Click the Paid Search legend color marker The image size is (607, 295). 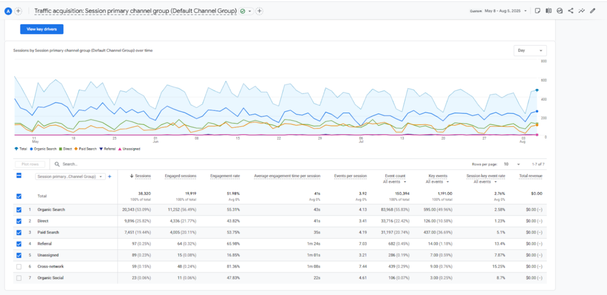point(76,149)
